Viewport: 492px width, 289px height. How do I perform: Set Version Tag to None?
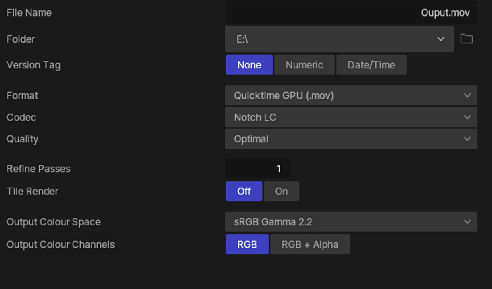[x=249, y=65]
